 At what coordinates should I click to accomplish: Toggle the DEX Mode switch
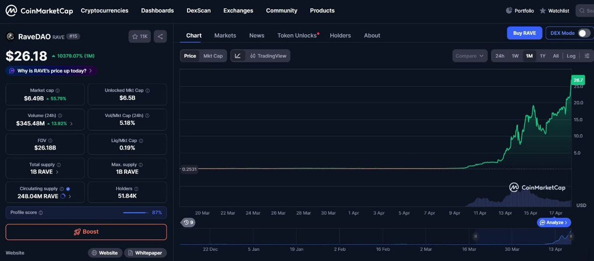tap(584, 33)
